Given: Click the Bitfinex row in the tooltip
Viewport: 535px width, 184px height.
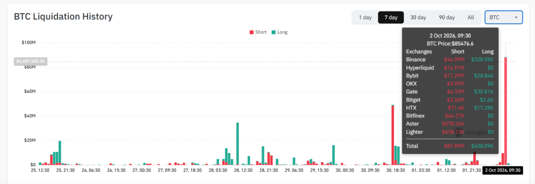Looking at the screenshot, I should pyautogui.click(x=450, y=116).
